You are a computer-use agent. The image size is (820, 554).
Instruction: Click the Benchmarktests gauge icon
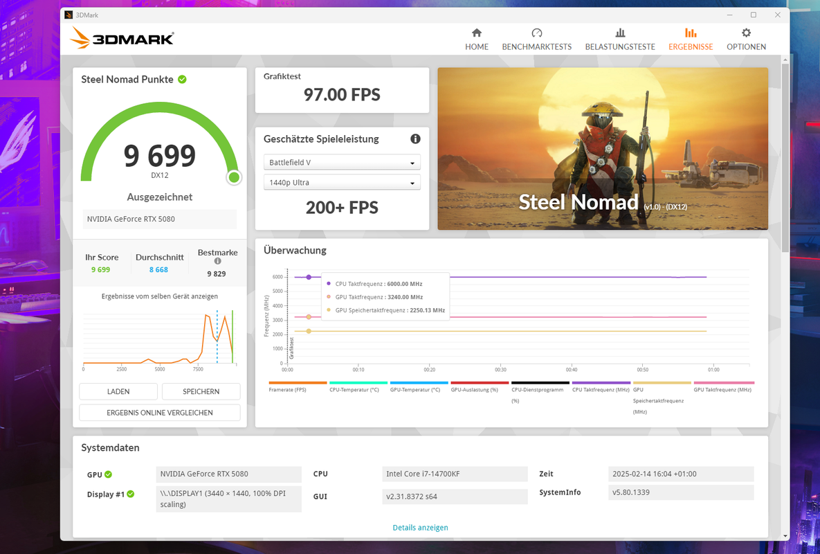click(536, 33)
